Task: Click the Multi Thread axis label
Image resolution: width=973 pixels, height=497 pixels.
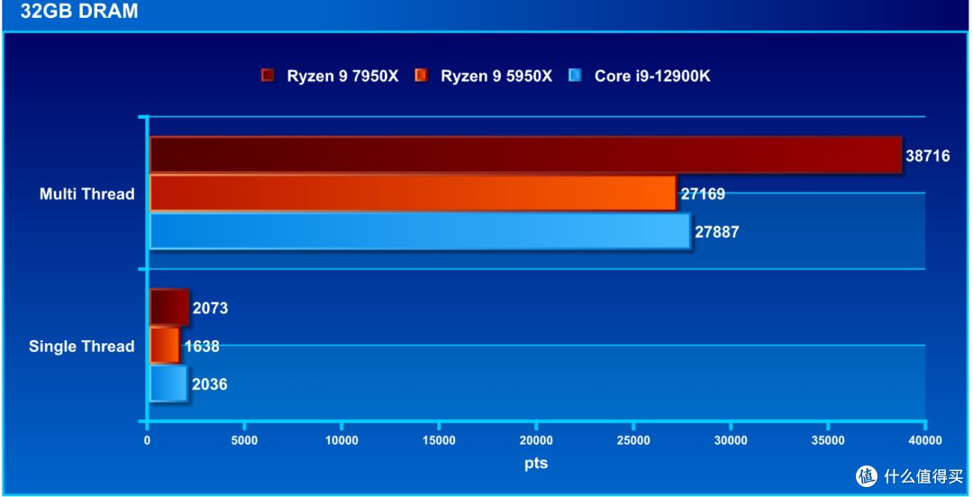Action: coord(86,194)
